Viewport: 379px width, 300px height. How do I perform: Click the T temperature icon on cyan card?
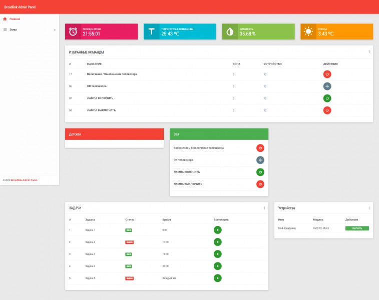pyautogui.click(x=152, y=31)
